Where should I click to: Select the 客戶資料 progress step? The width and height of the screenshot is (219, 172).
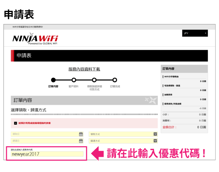[x=74, y=83]
